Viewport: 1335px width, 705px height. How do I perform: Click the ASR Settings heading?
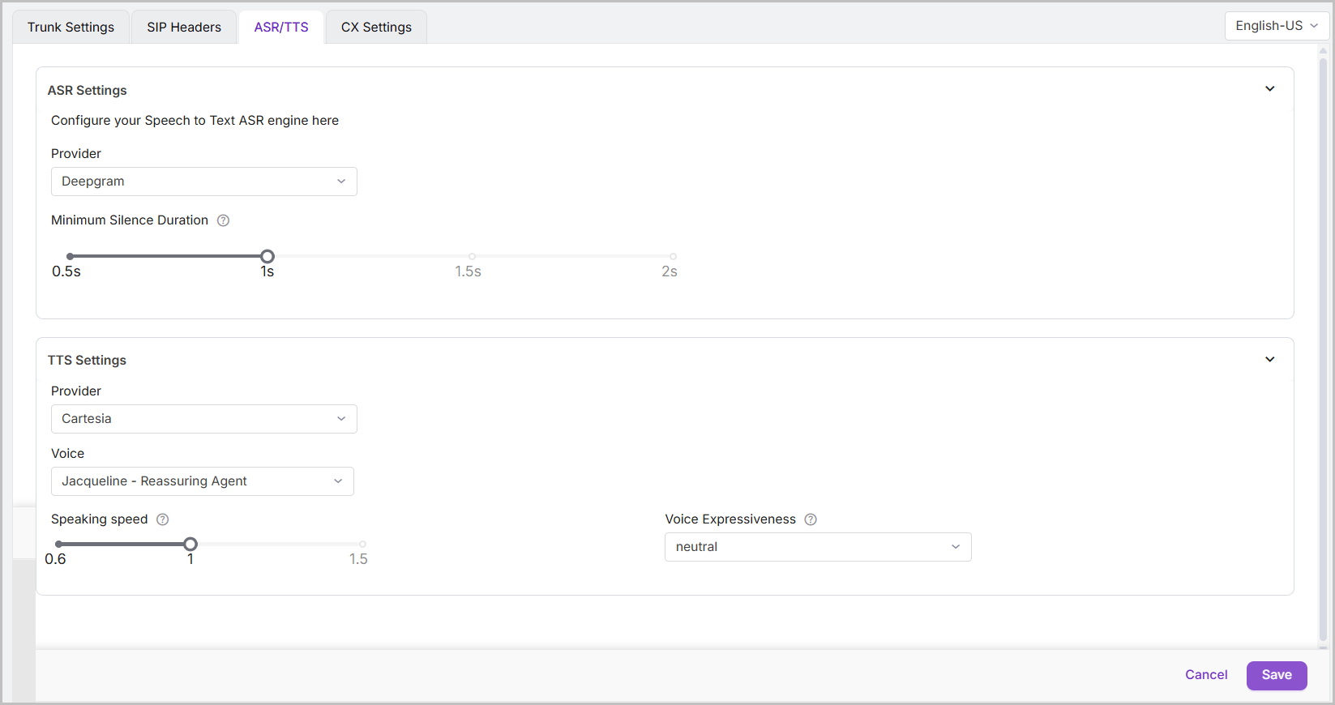click(x=88, y=90)
